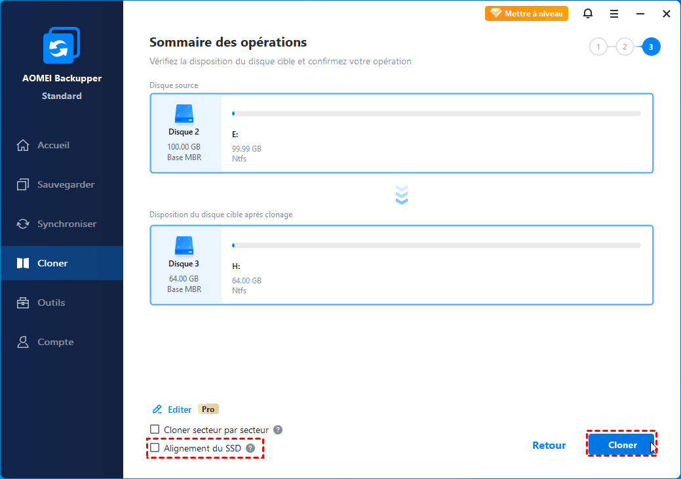Open the Sauvegarder section
Viewport: 681px width, 479px height.
point(62,184)
